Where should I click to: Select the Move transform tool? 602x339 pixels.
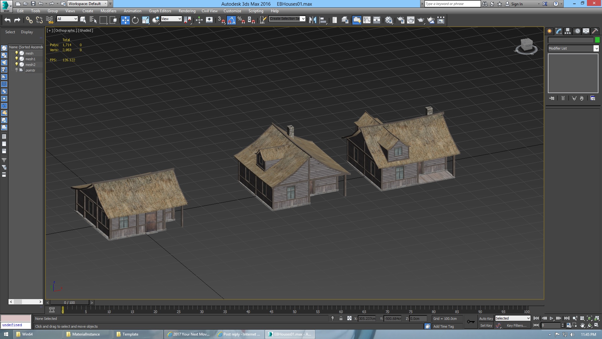pos(125,20)
